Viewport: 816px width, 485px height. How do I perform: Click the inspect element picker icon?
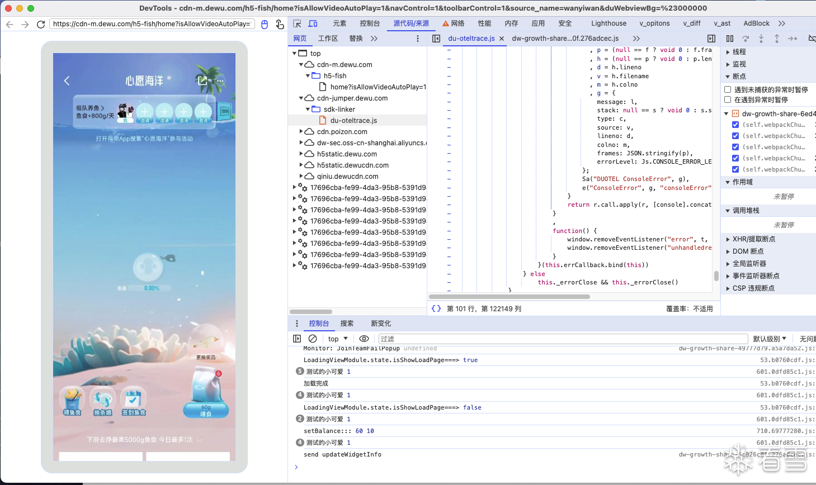click(297, 23)
